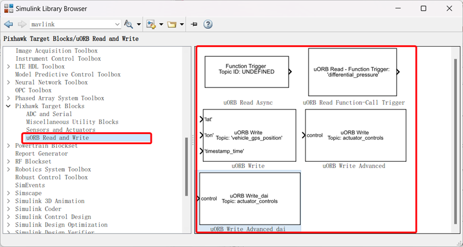The height and width of the screenshot is (247, 463).
Task: Expand the RF Blockset node
Action: pos(9,162)
